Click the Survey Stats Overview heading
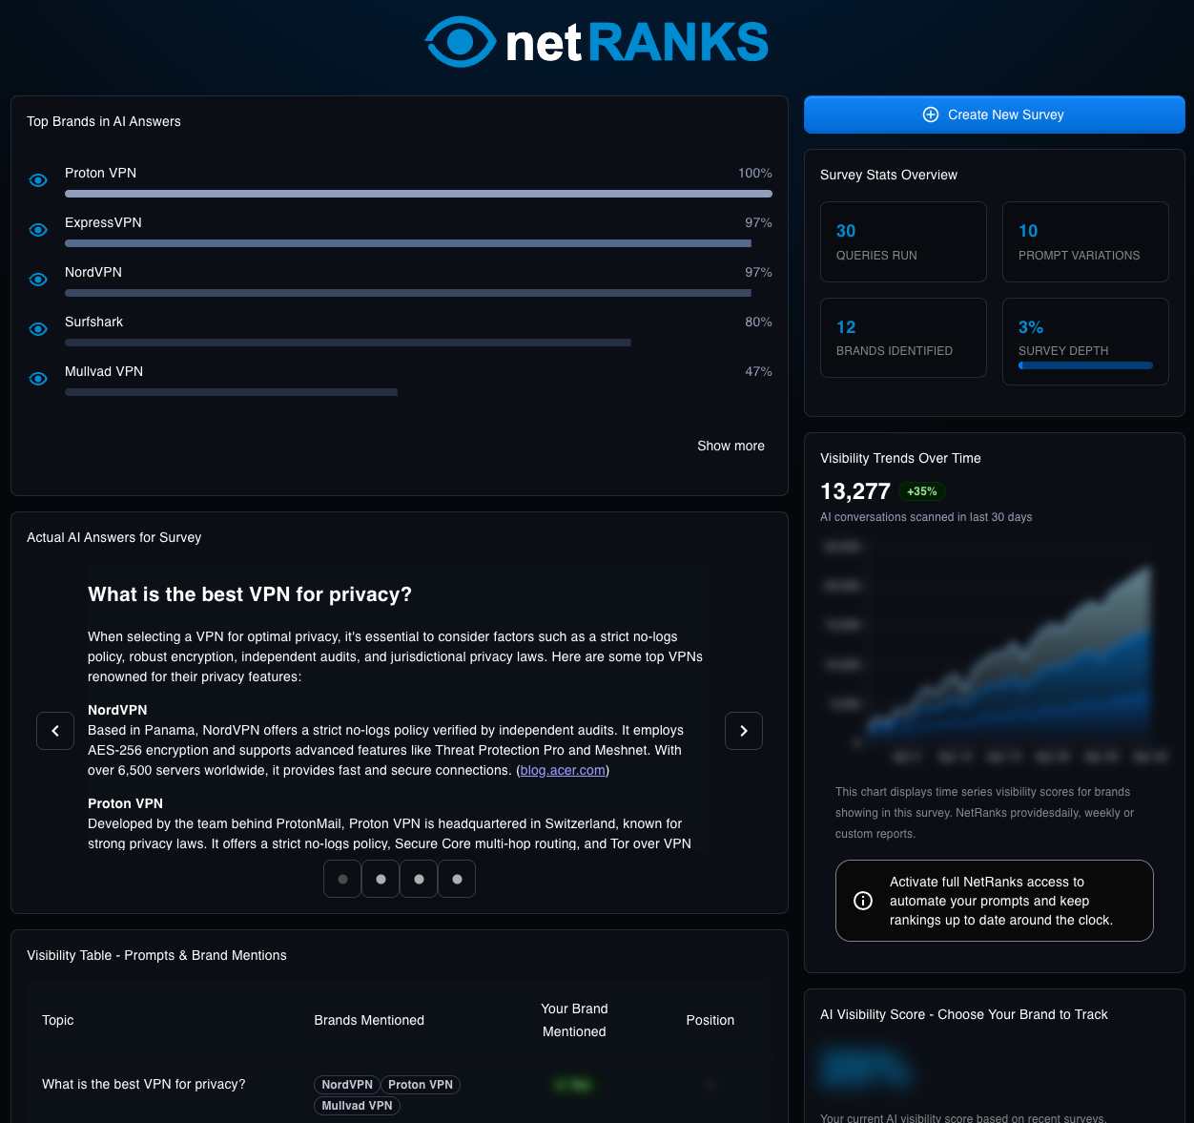1194x1123 pixels. coord(889,175)
